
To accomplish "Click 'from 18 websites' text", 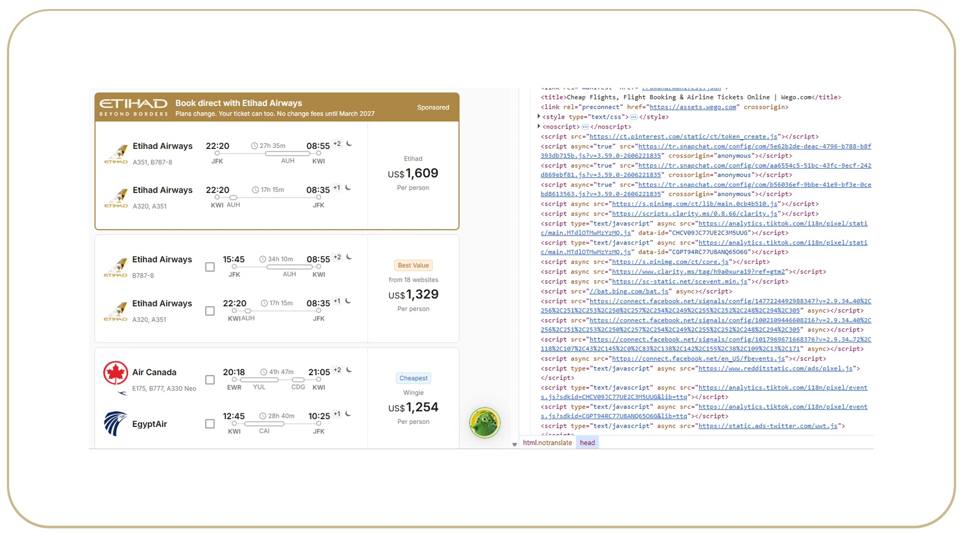I will coord(413,280).
